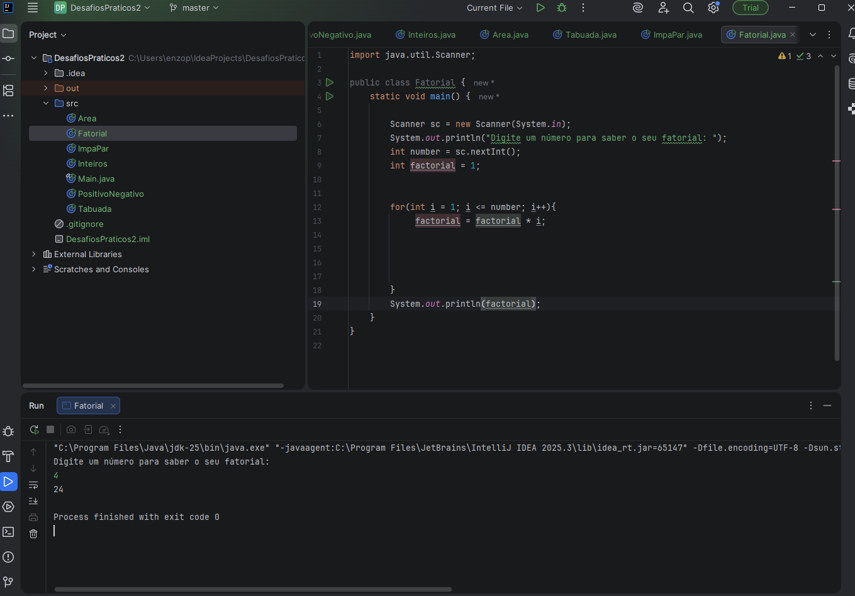Viewport: 855px width, 596px height.
Task: Expand the out folder in the project tree
Action: (x=46, y=88)
